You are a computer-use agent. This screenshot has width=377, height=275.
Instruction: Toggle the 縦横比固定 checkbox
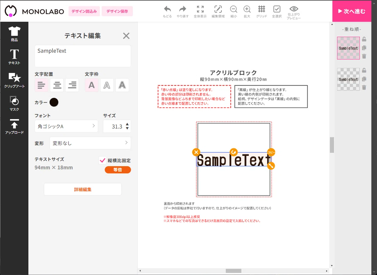click(x=102, y=160)
